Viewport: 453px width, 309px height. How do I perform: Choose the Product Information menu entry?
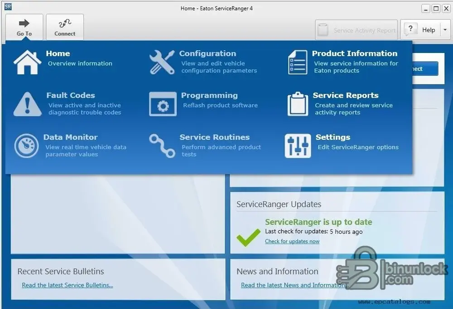coord(355,53)
